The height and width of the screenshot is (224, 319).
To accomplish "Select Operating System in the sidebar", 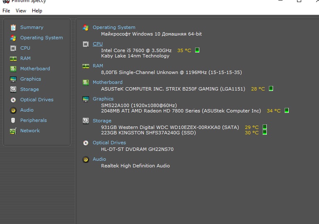I will point(41,38).
